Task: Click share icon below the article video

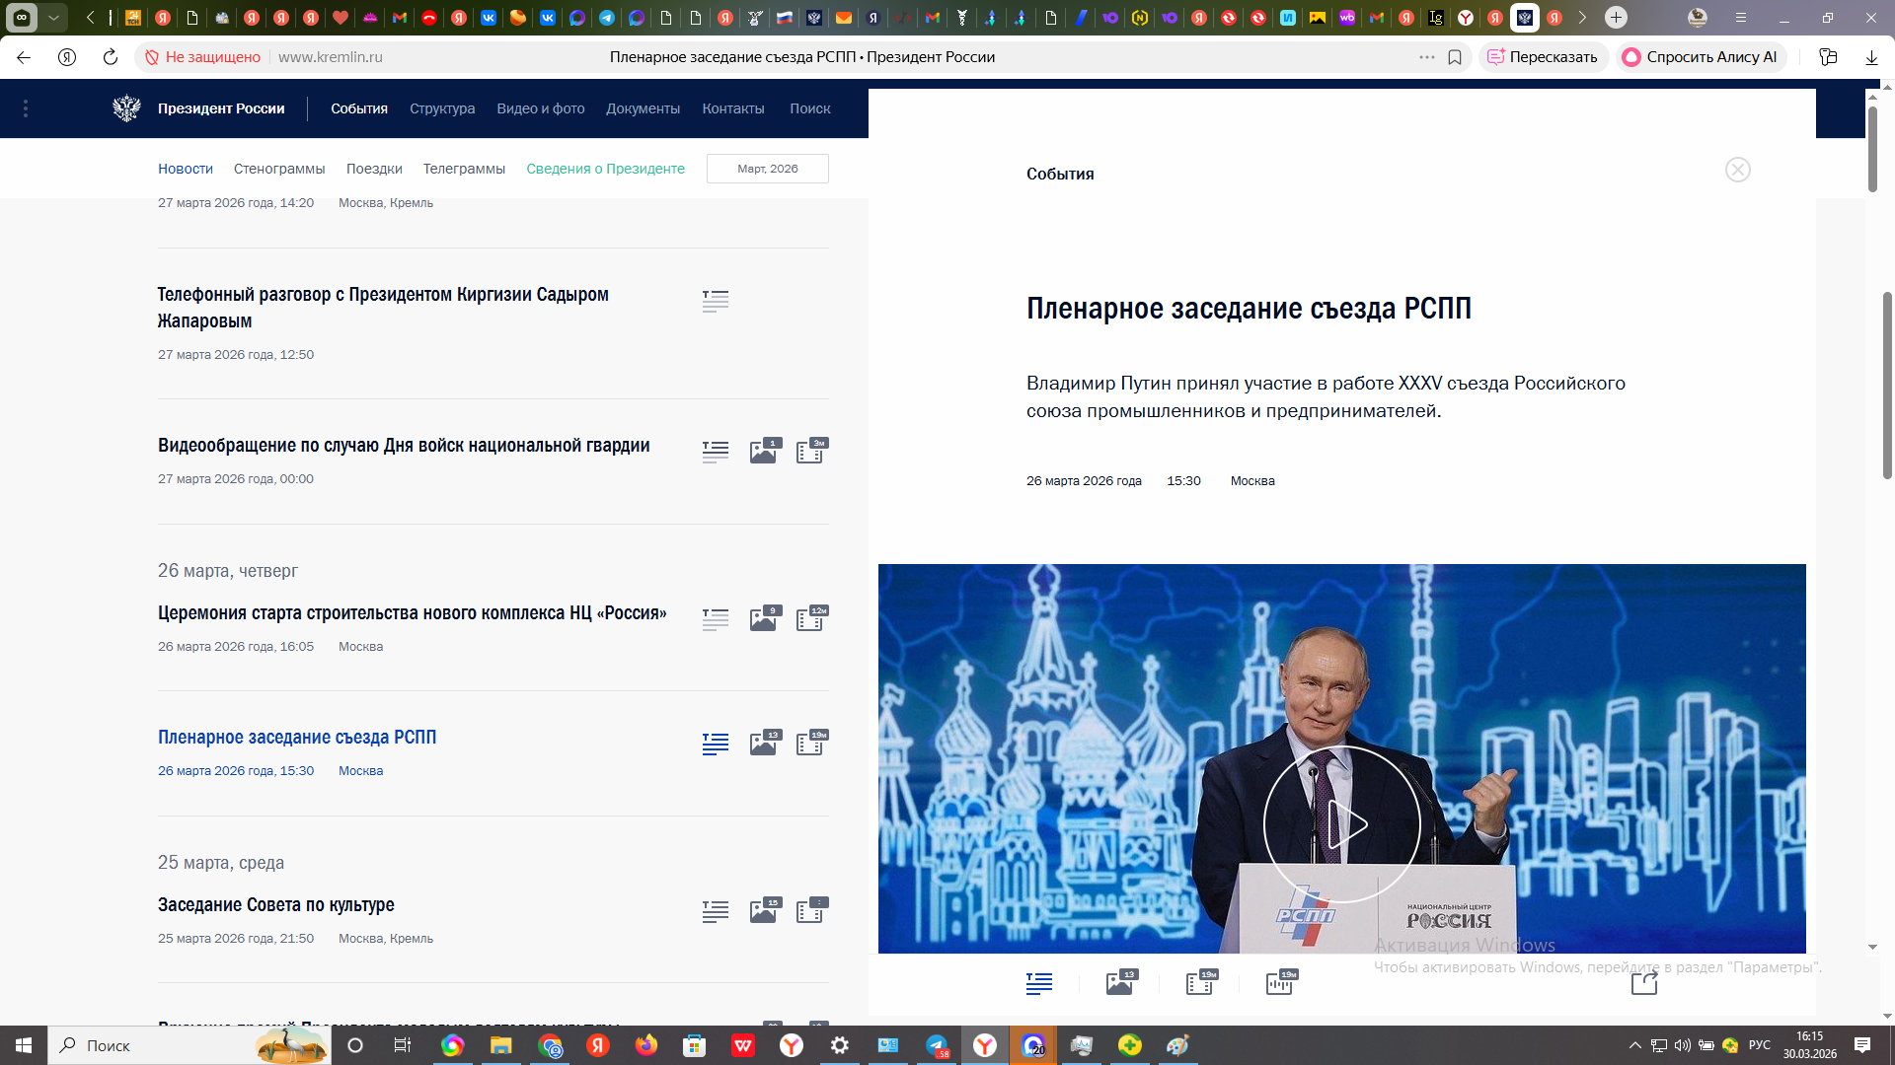Action: tap(1643, 983)
